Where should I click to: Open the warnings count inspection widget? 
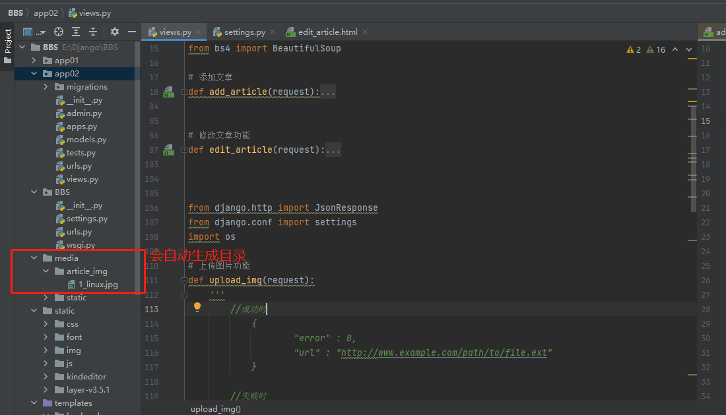coord(634,49)
